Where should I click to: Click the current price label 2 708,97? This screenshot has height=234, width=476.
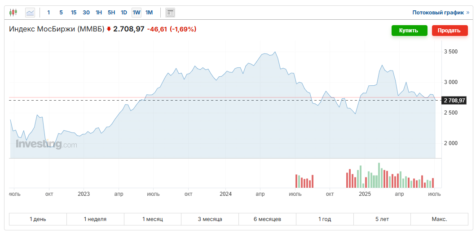click(x=454, y=100)
